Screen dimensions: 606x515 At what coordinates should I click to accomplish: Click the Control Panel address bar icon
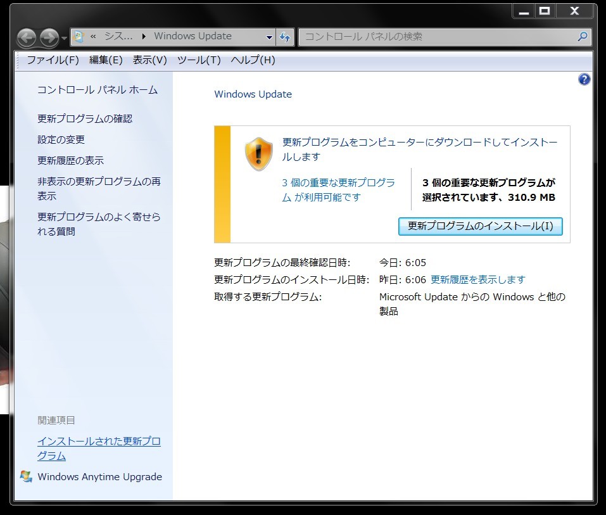(79, 37)
